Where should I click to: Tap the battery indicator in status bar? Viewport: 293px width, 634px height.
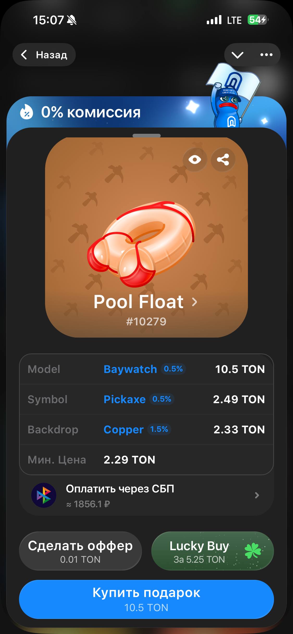tap(258, 20)
